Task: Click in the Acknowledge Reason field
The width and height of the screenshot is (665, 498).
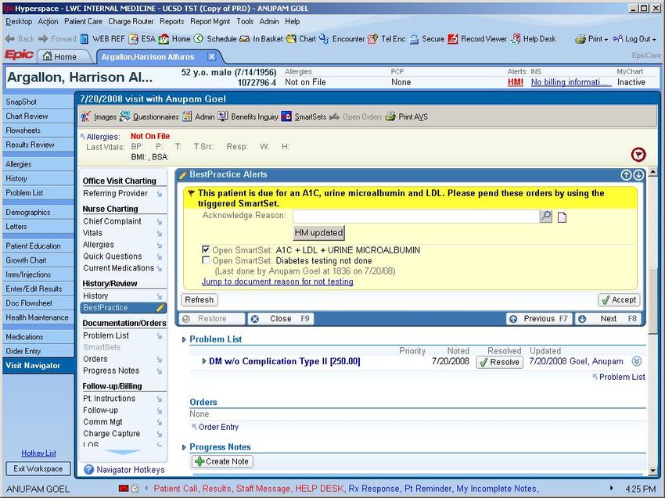Action: coord(416,217)
